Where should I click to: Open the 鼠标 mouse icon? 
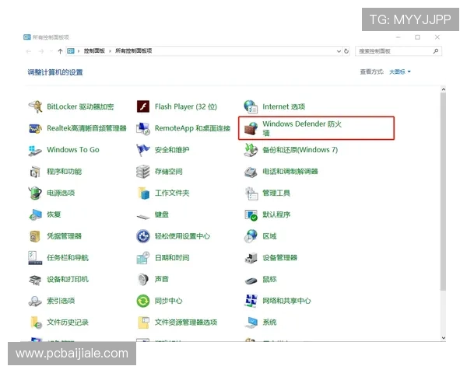(x=251, y=281)
